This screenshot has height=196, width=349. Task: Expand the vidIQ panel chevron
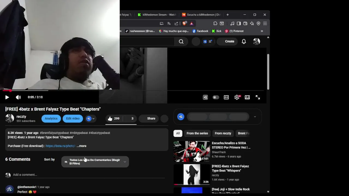click(x=255, y=117)
